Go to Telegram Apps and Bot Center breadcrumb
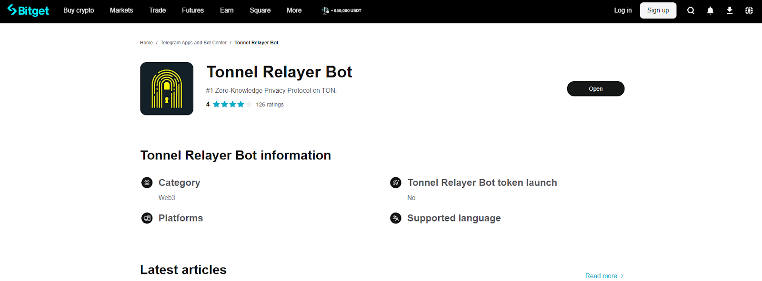 193,43
